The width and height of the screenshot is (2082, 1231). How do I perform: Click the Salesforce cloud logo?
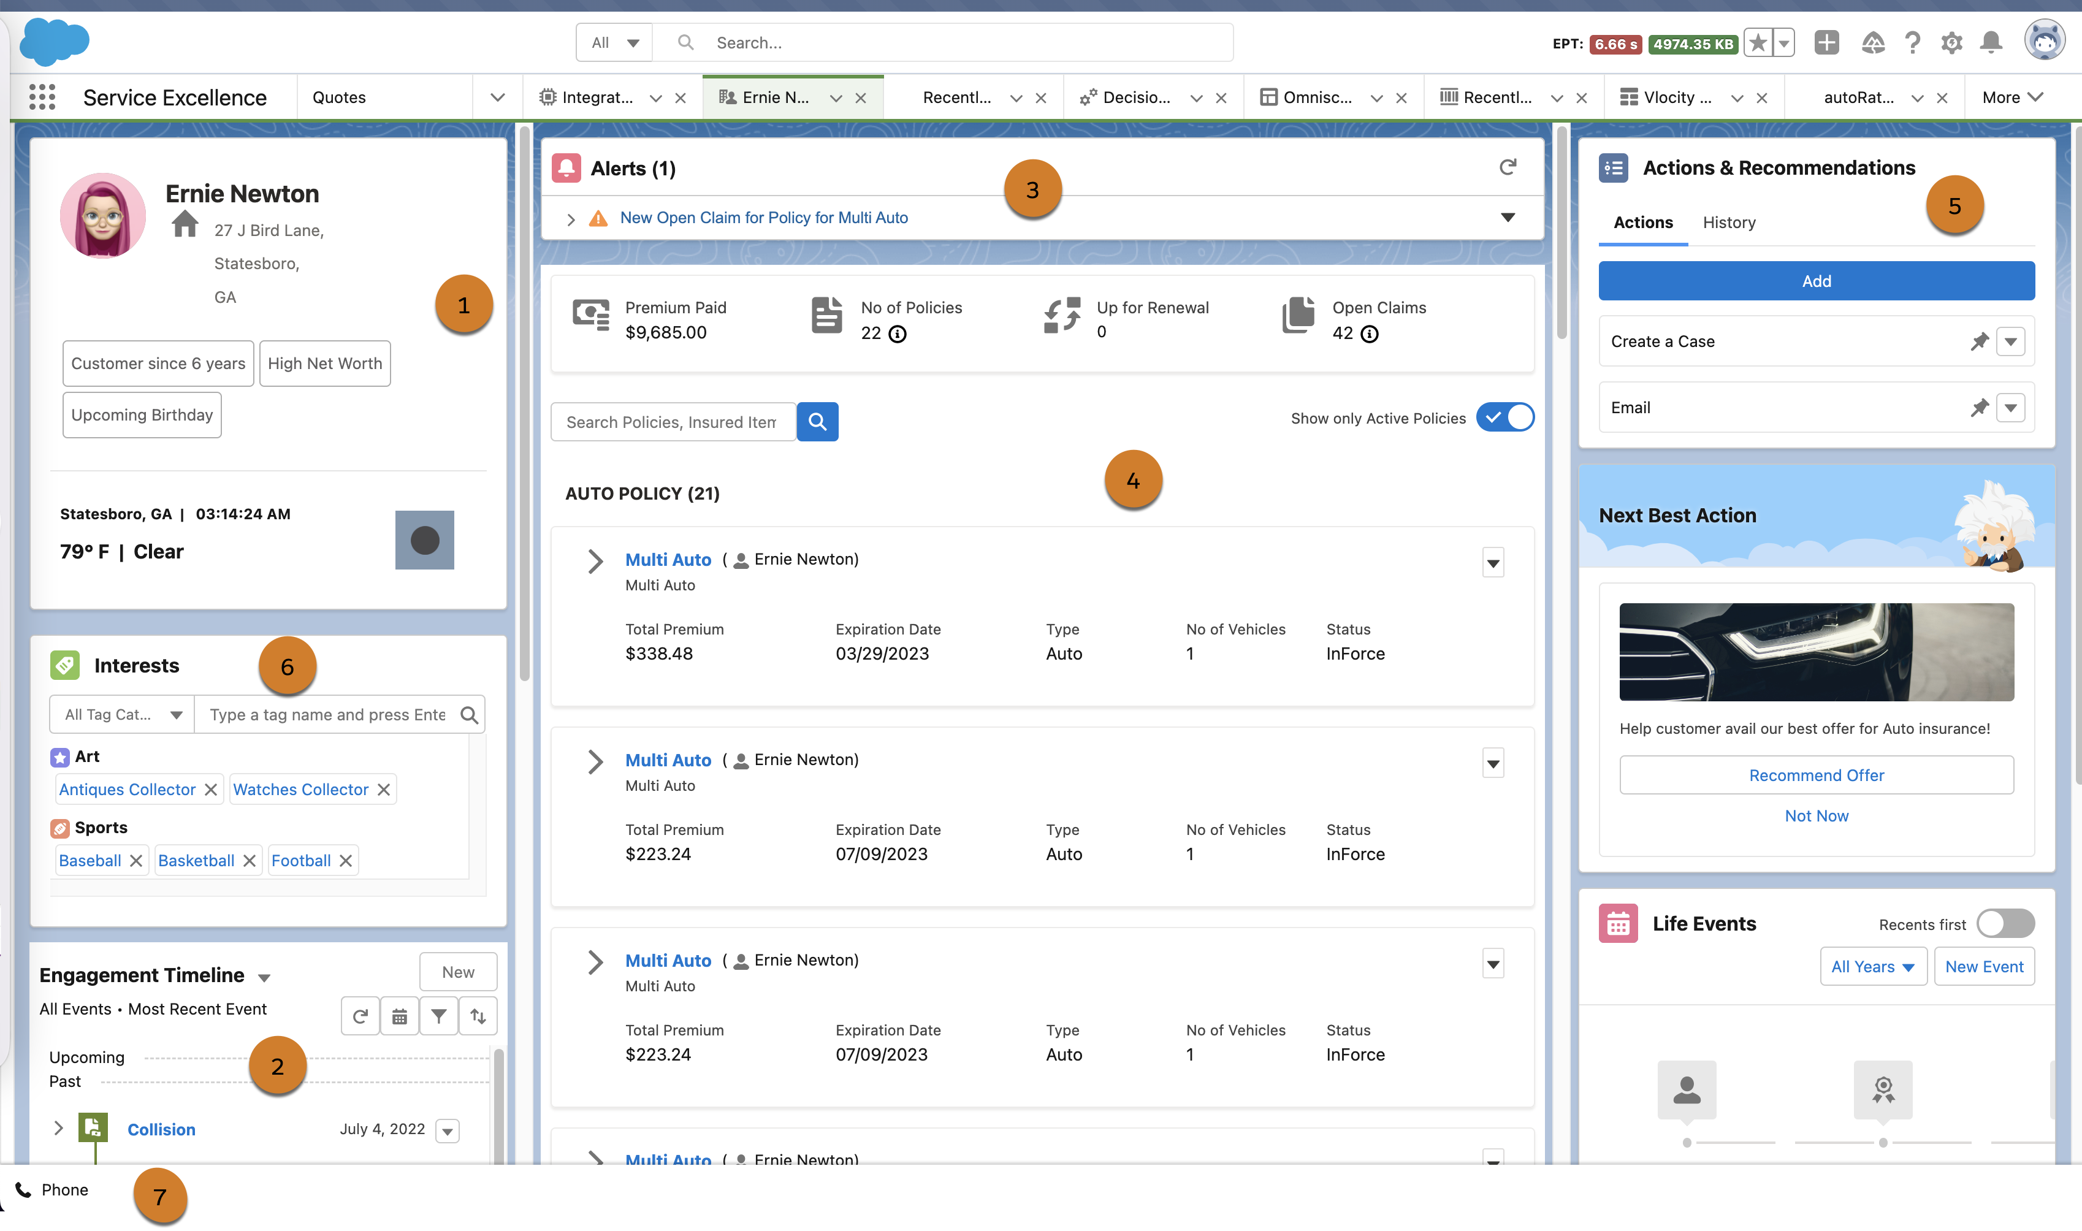[x=54, y=42]
